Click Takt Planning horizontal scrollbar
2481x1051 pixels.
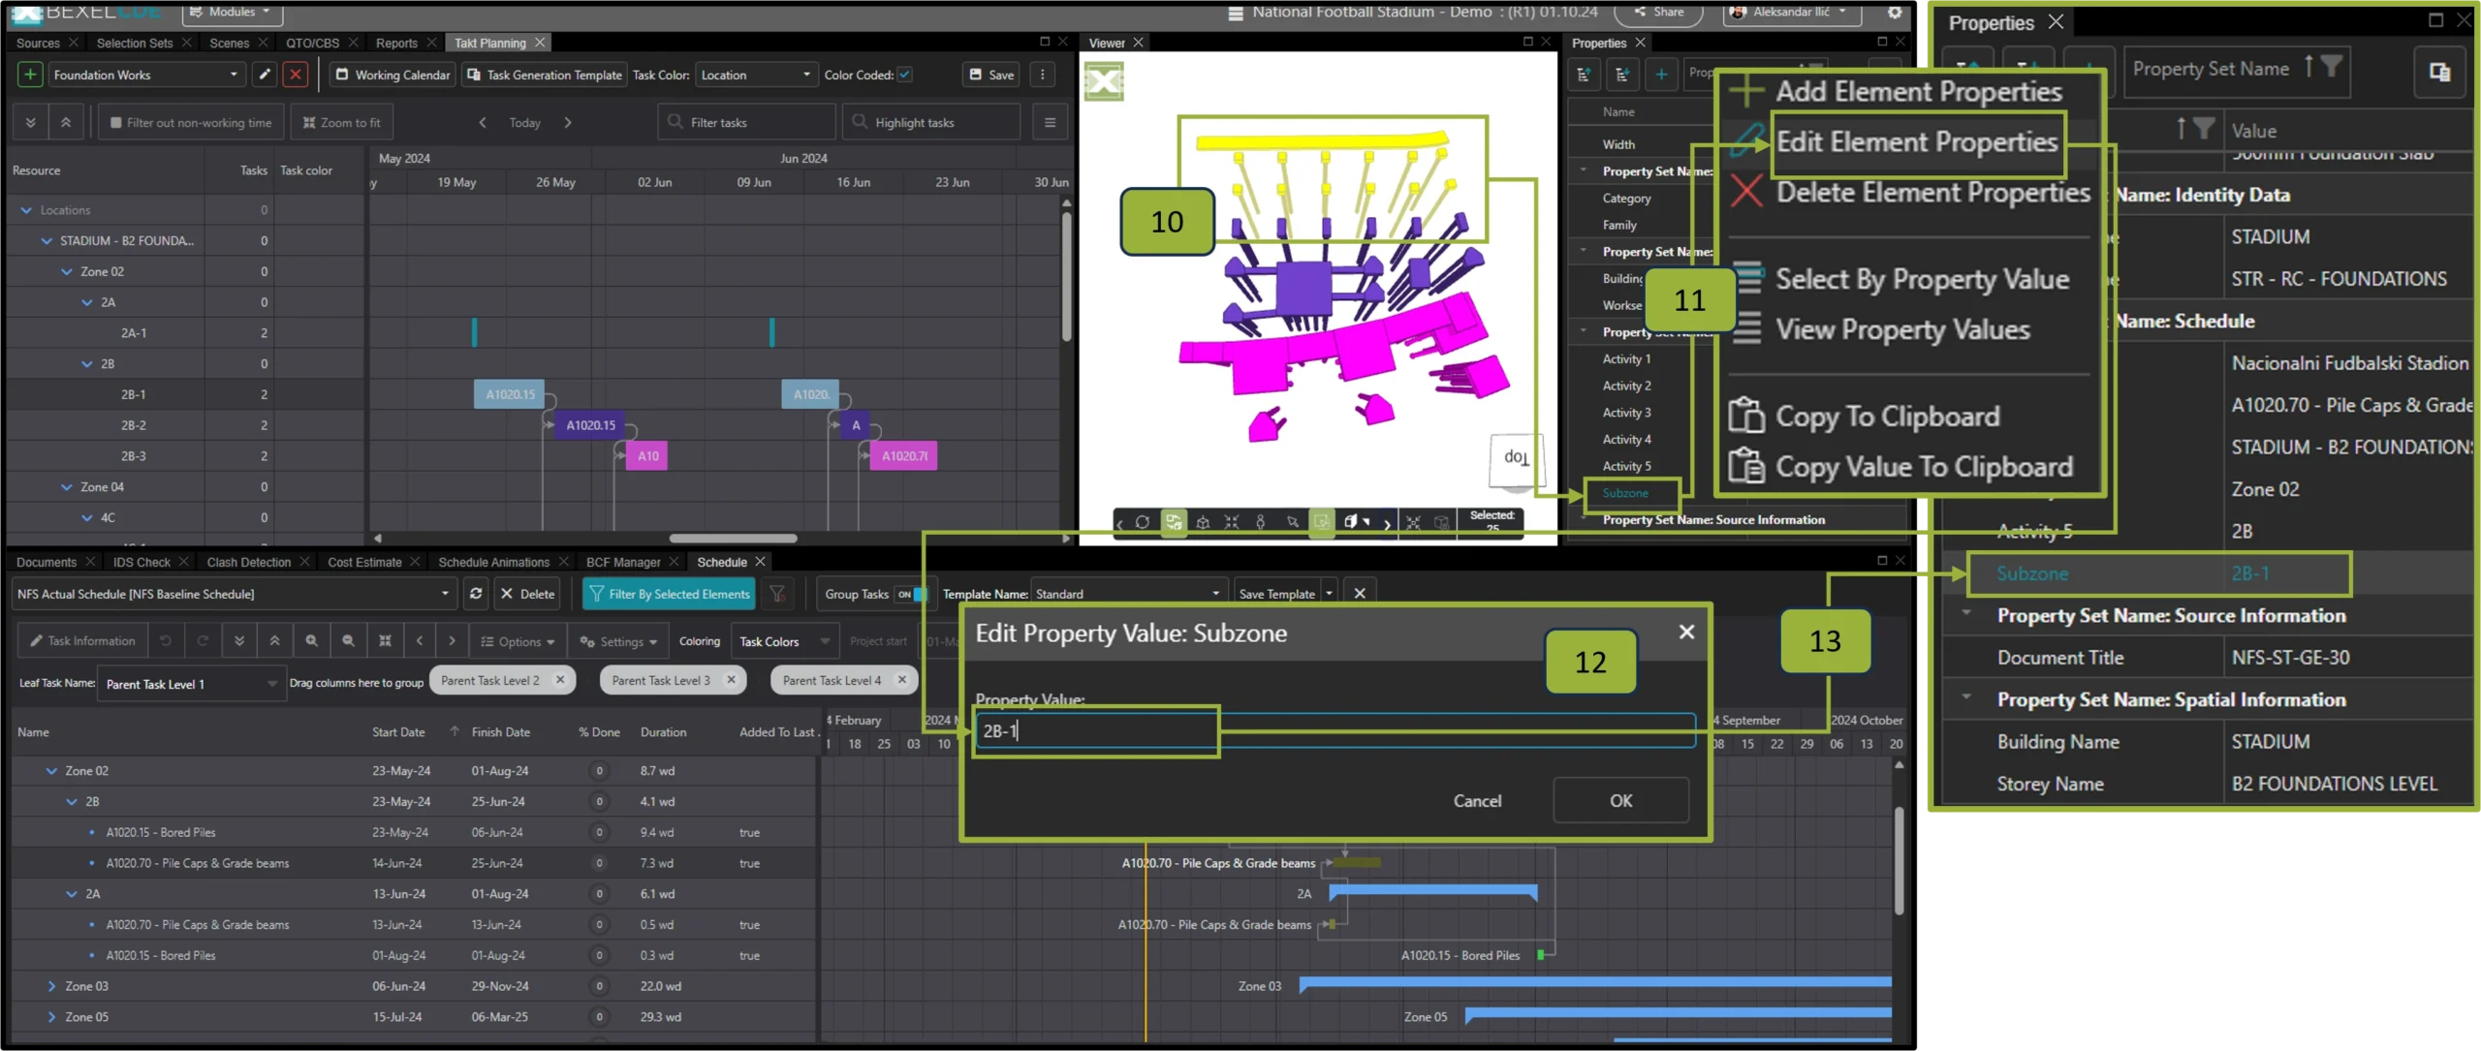[x=733, y=539]
